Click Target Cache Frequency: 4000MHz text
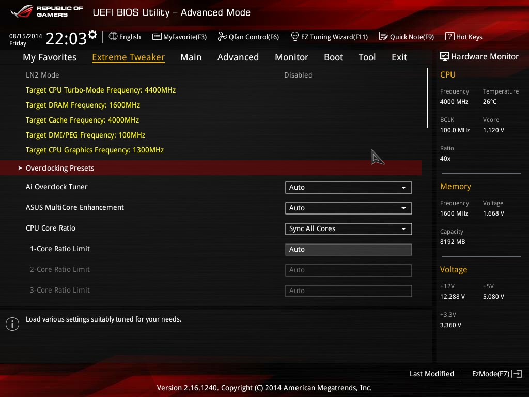 pyautogui.click(x=82, y=120)
